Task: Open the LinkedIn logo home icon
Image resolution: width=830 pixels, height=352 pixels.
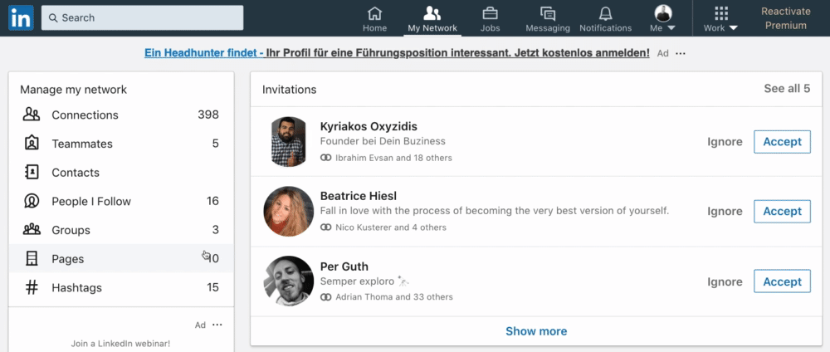Action: [x=22, y=17]
